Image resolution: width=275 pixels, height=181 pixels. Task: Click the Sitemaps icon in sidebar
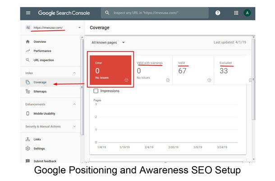[x=27, y=91]
